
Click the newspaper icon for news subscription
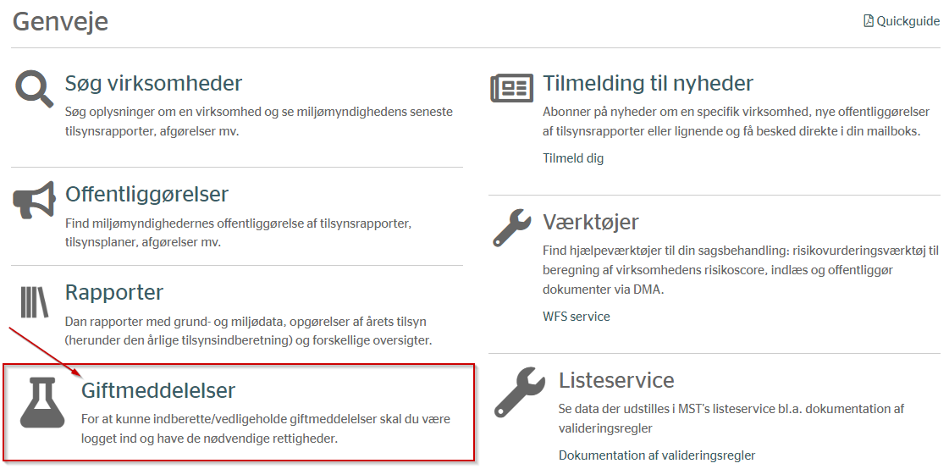point(511,89)
